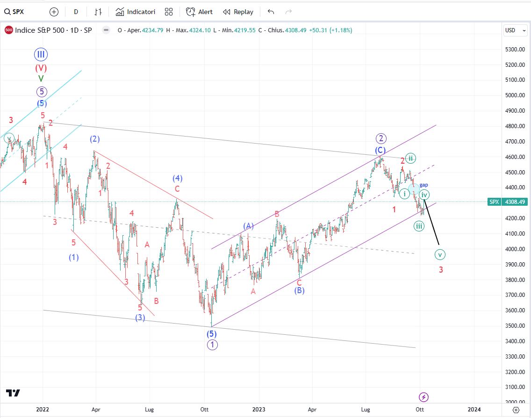Open chart settings gear on time axis
Image resolution: width=531 pixels, height=418 pixels.
(x=516, y=410)
